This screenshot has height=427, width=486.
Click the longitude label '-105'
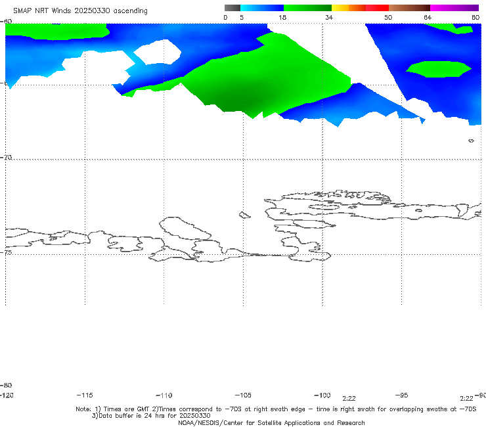(243, 395)
